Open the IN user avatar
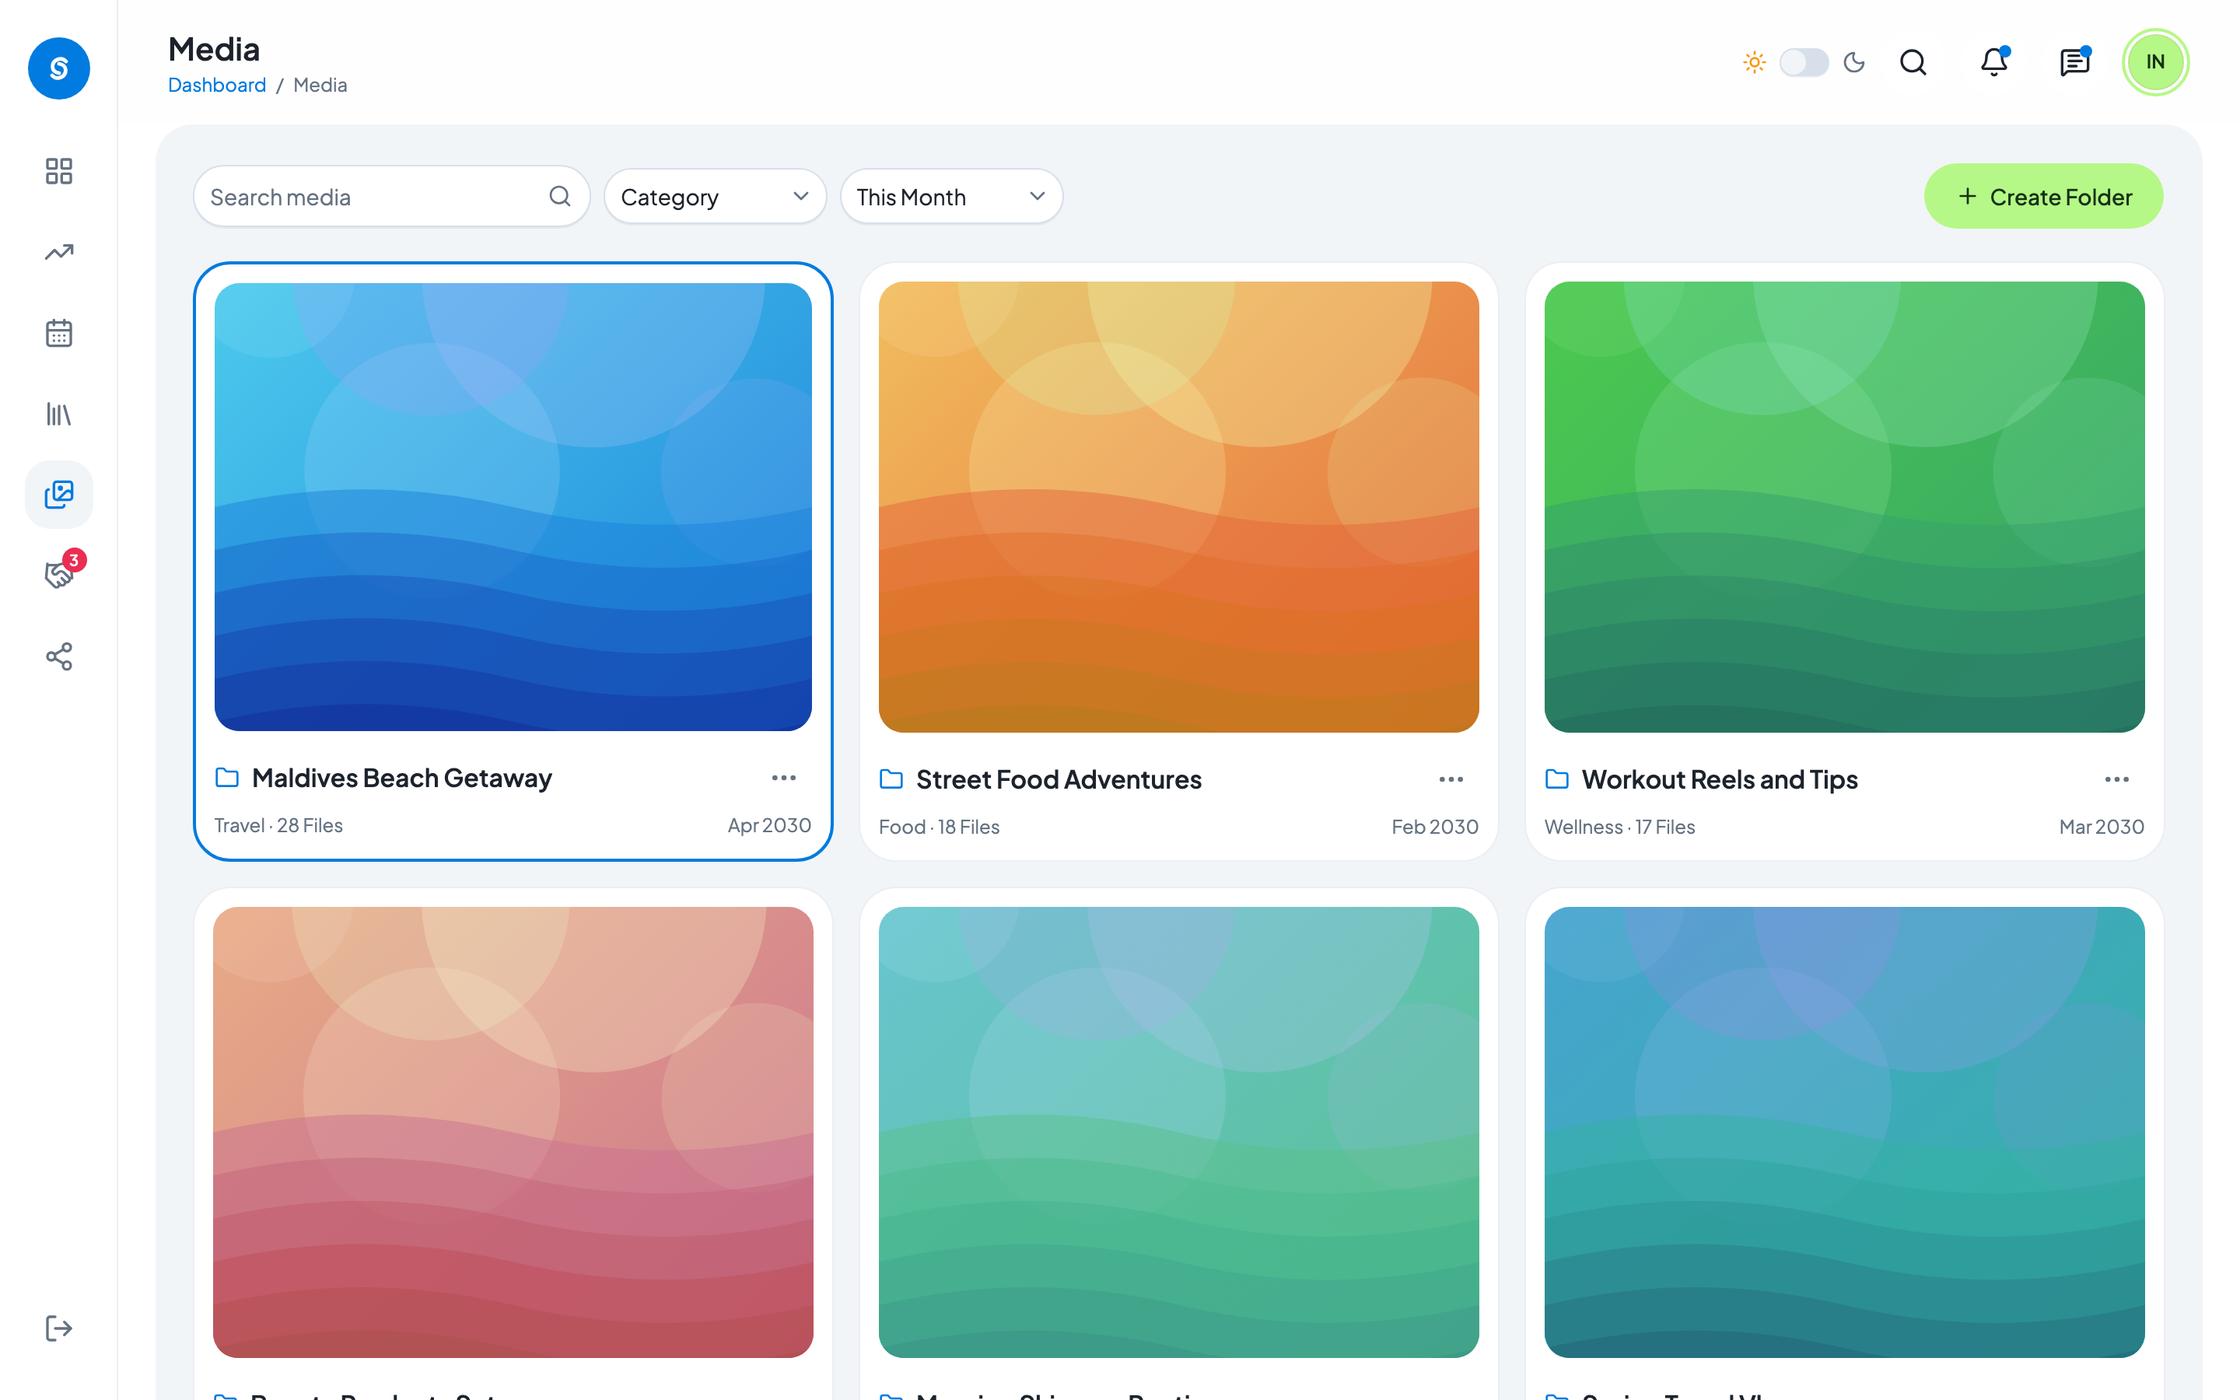This screenshot has width=2240, height=1400. click(2155, 62)
